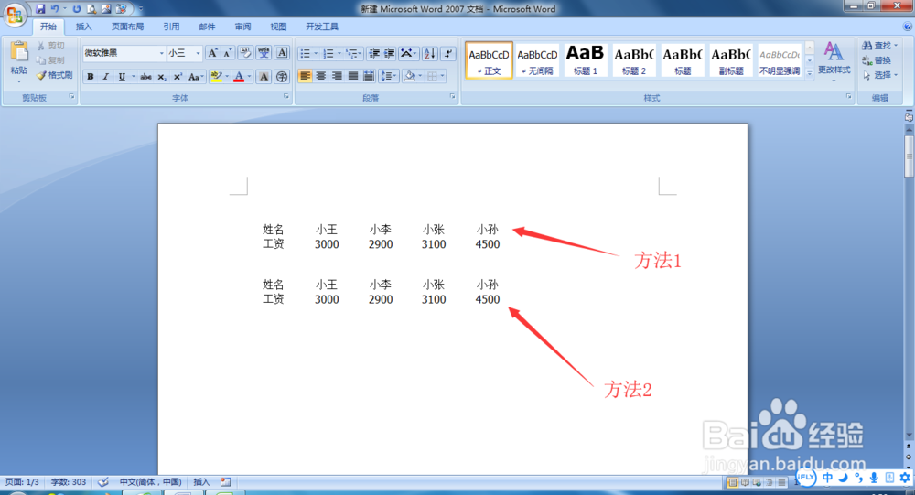
Task: Click macro recording icon in status bar
Action: 226,482
